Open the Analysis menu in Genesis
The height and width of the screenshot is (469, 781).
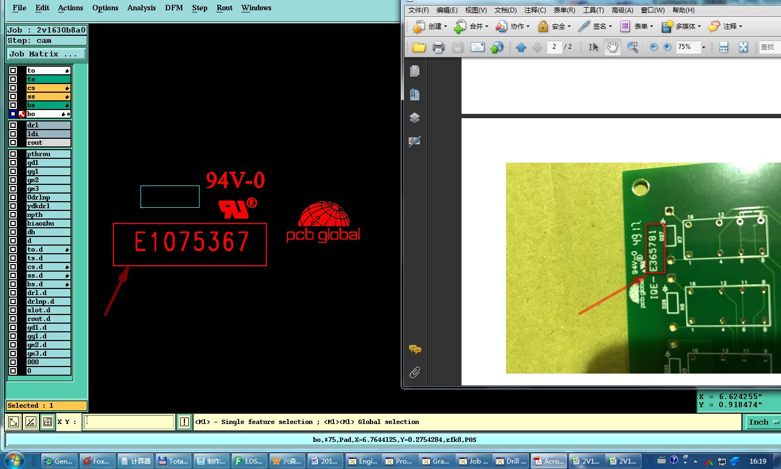(142, 8)
